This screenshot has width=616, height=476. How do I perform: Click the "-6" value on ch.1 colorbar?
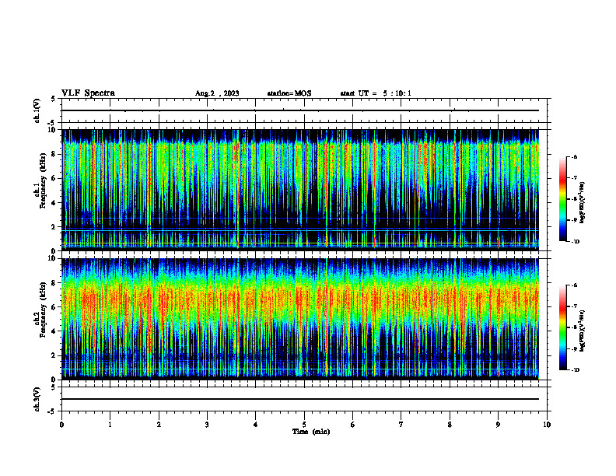[x=575, y=157]
